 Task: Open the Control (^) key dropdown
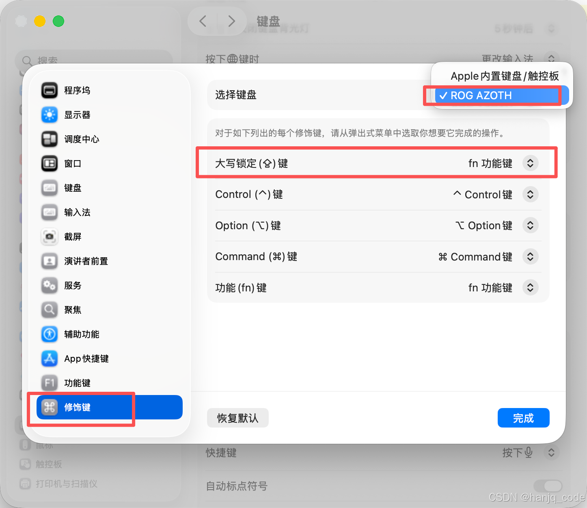tap(530, 194)
